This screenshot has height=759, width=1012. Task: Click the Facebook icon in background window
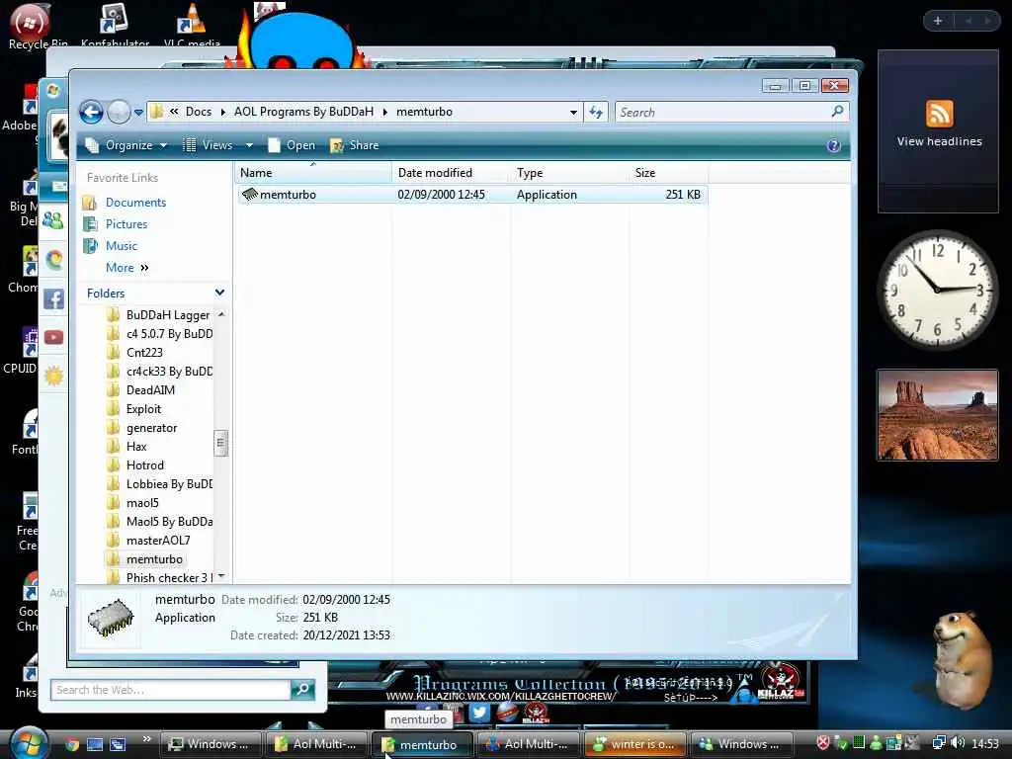coord(53,298)
